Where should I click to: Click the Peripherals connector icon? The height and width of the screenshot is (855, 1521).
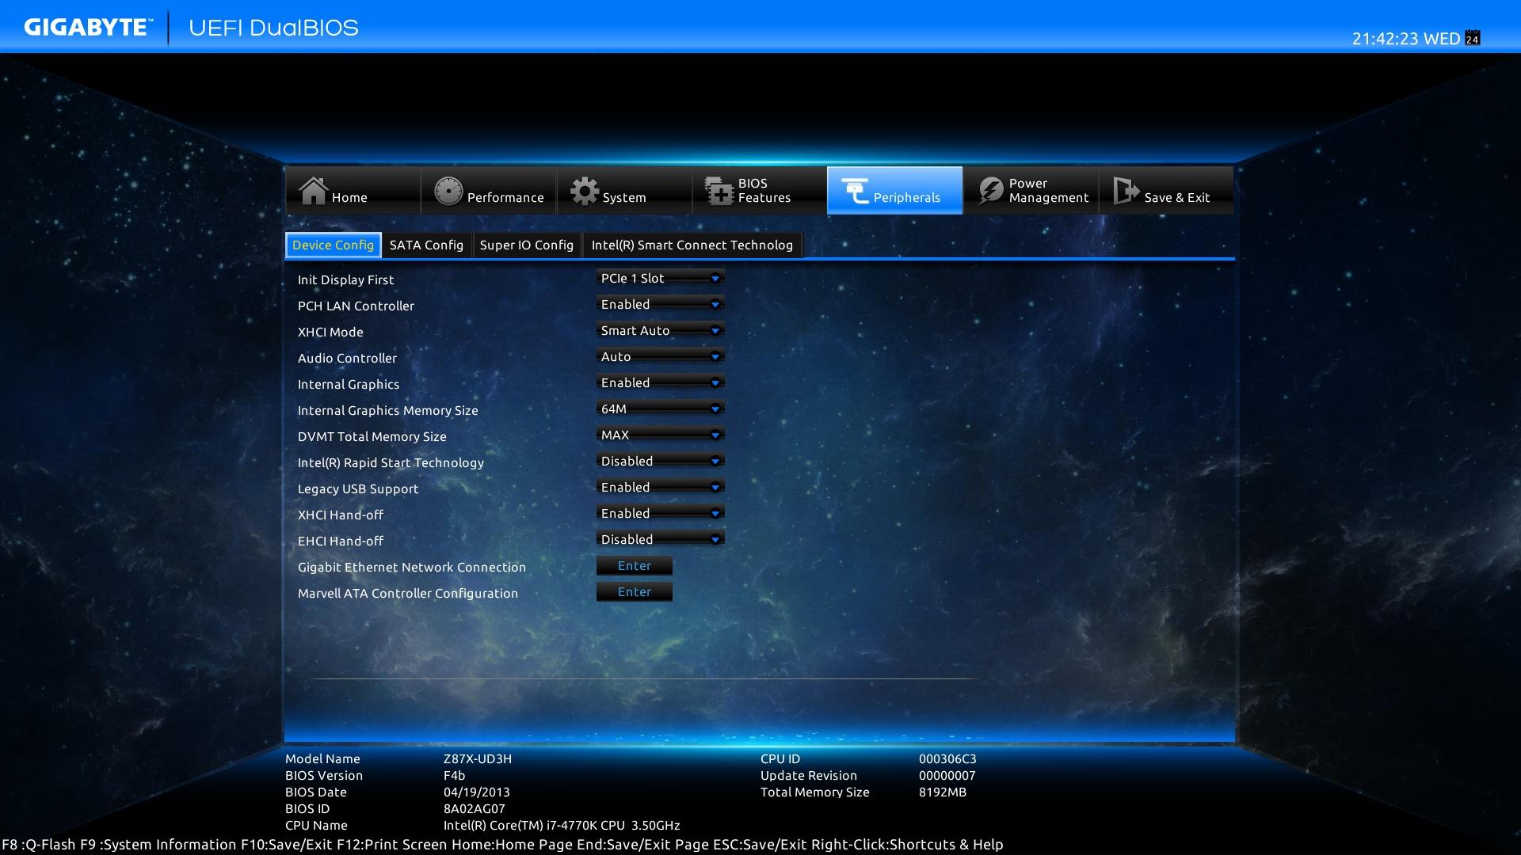point(855,191)
